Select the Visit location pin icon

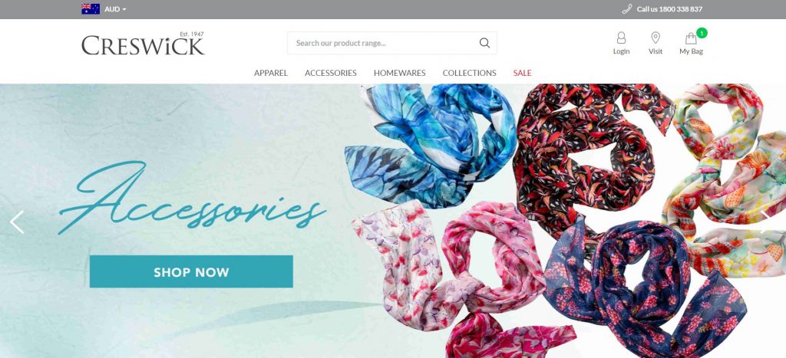pyautogui.click(x=656, y=38)
